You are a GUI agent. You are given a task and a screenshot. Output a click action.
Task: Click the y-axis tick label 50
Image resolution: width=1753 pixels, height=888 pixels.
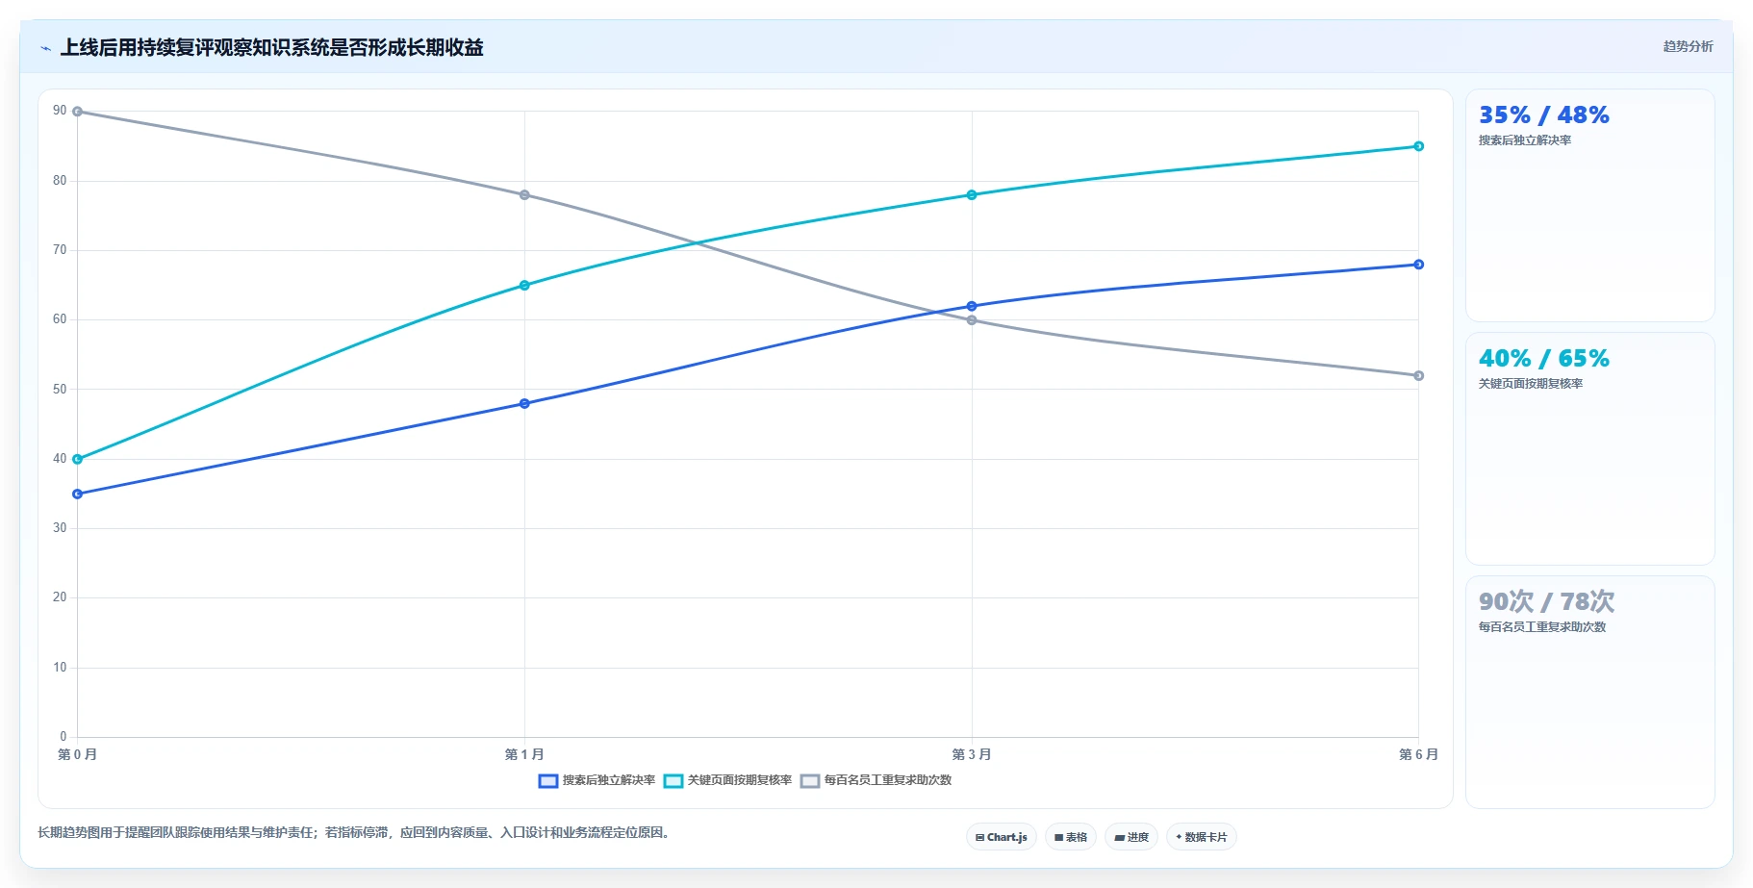[x=60, y=390]
